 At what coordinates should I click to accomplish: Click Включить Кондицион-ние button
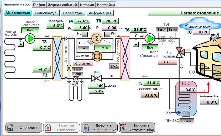pos(99,128)
